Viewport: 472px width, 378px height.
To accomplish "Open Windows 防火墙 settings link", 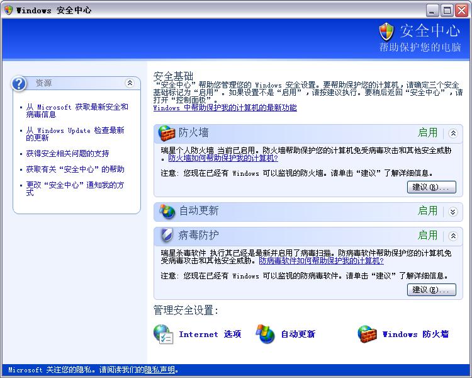I will 416,334.
